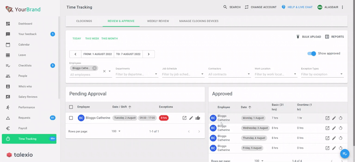Image resolution: width=355 pixels, height=162 pixels.
Task: Click the Today quick filter
Action: (77, 39)
